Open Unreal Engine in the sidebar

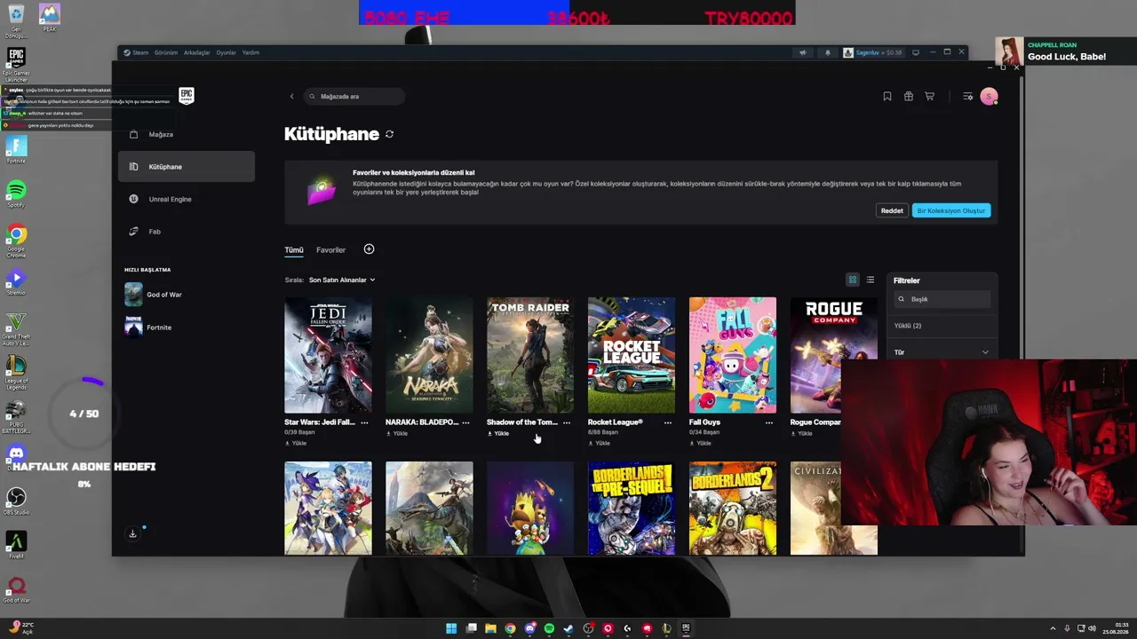tap(187, 199)
